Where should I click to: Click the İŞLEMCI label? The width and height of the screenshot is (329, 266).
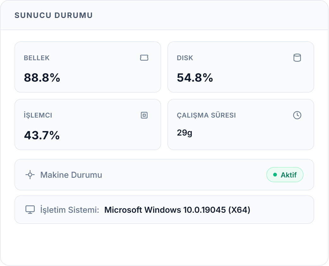[x=38, y=115]
